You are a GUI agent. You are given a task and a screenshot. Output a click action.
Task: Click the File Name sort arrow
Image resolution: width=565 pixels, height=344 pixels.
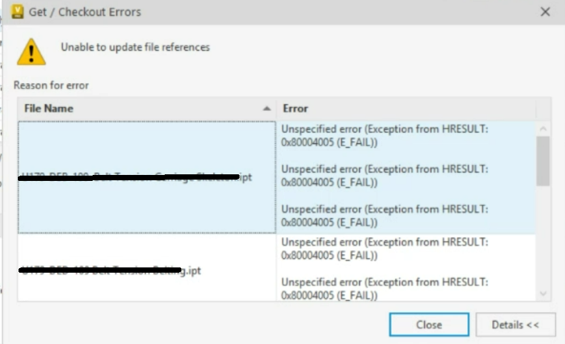267,108
